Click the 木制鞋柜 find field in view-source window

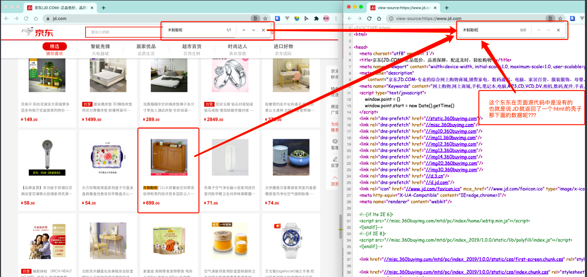488,30
